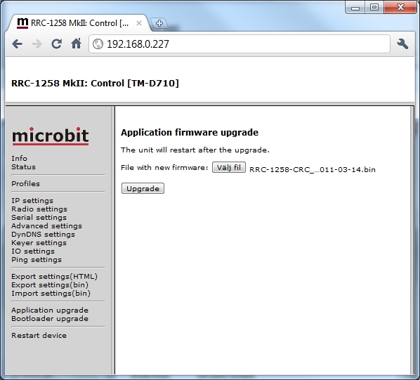This screenshot has width=420, height=380.
Task: Click Restart device link
Action: [39, 335]
